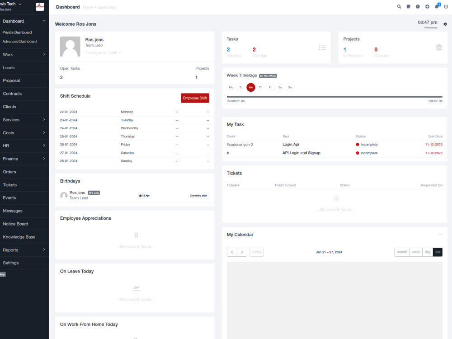This screenshot has height=339, width=452.
Task: Click the week timelog duration bar
Action: click(x=334, y=97)
